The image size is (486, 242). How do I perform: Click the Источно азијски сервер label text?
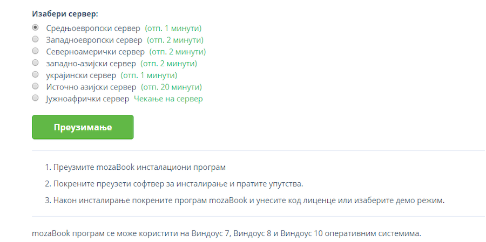click(x=91, y=87)
